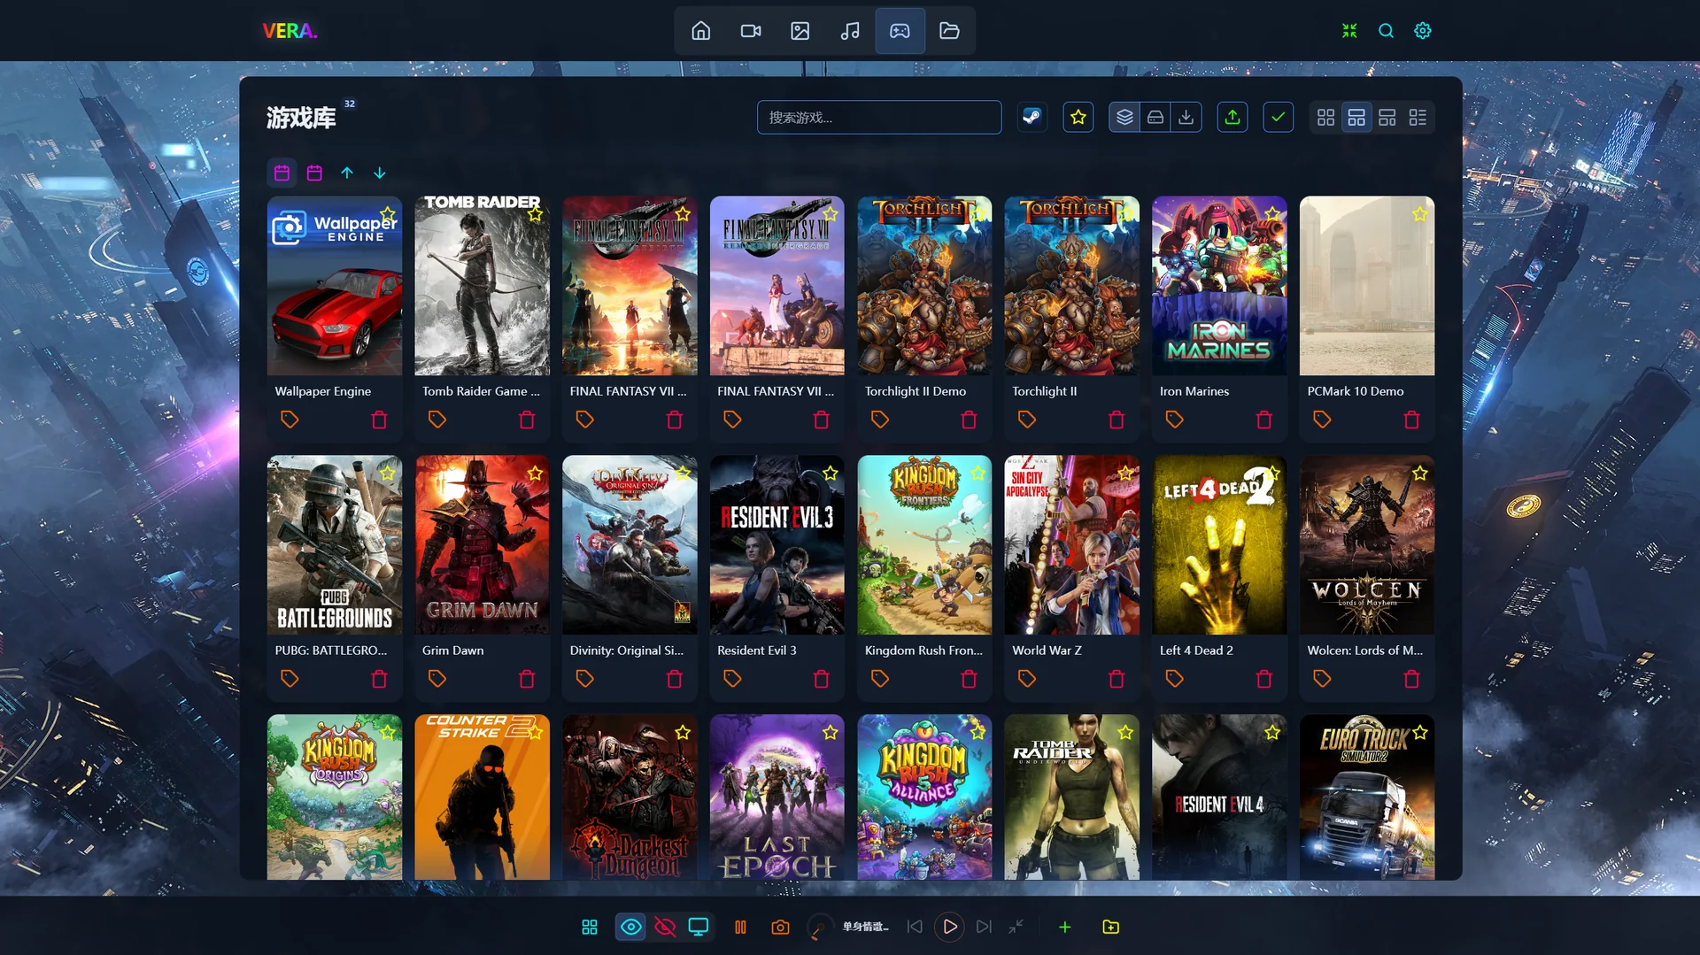Viewport: 1700px width, 955px height.
Task: Delete Tomb Raider Game using trash icon
Action: pyautogui.click(x=527, y=420)
